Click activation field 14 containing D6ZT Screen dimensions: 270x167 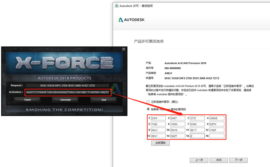tap(177, 136)
